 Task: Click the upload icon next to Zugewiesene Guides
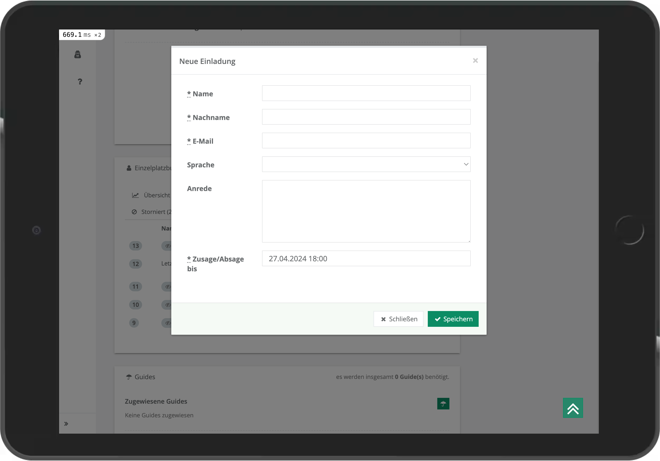[x=443, y=403]
